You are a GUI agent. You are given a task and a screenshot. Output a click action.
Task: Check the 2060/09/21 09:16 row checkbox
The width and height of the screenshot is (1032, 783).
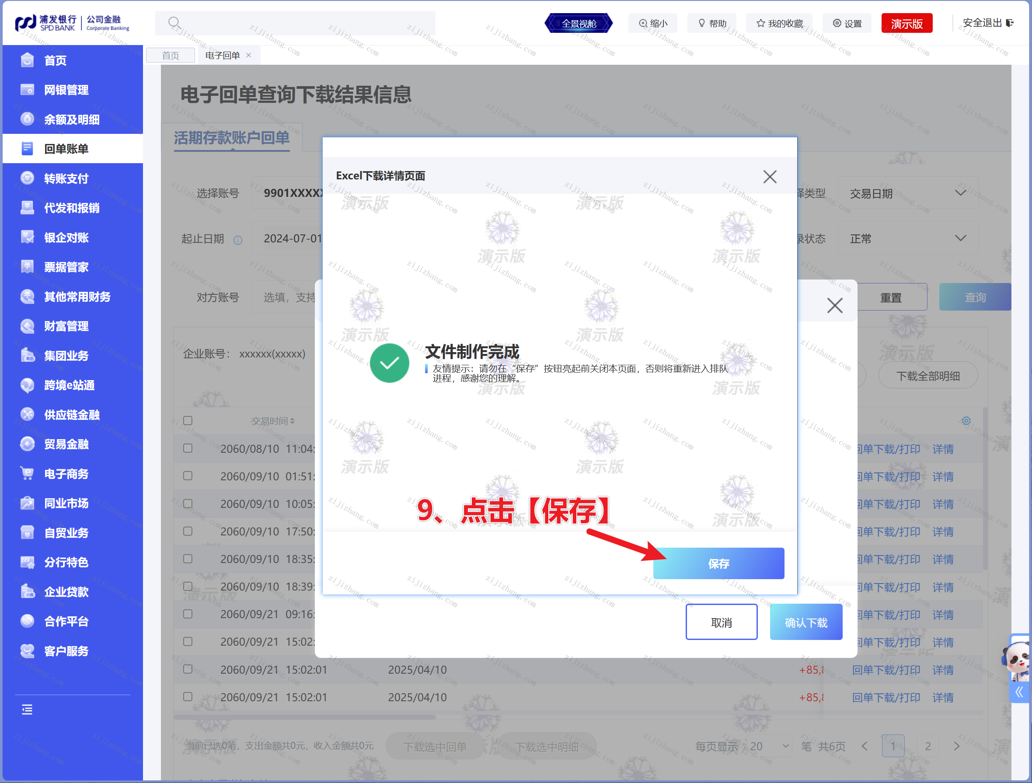point(188,614)
